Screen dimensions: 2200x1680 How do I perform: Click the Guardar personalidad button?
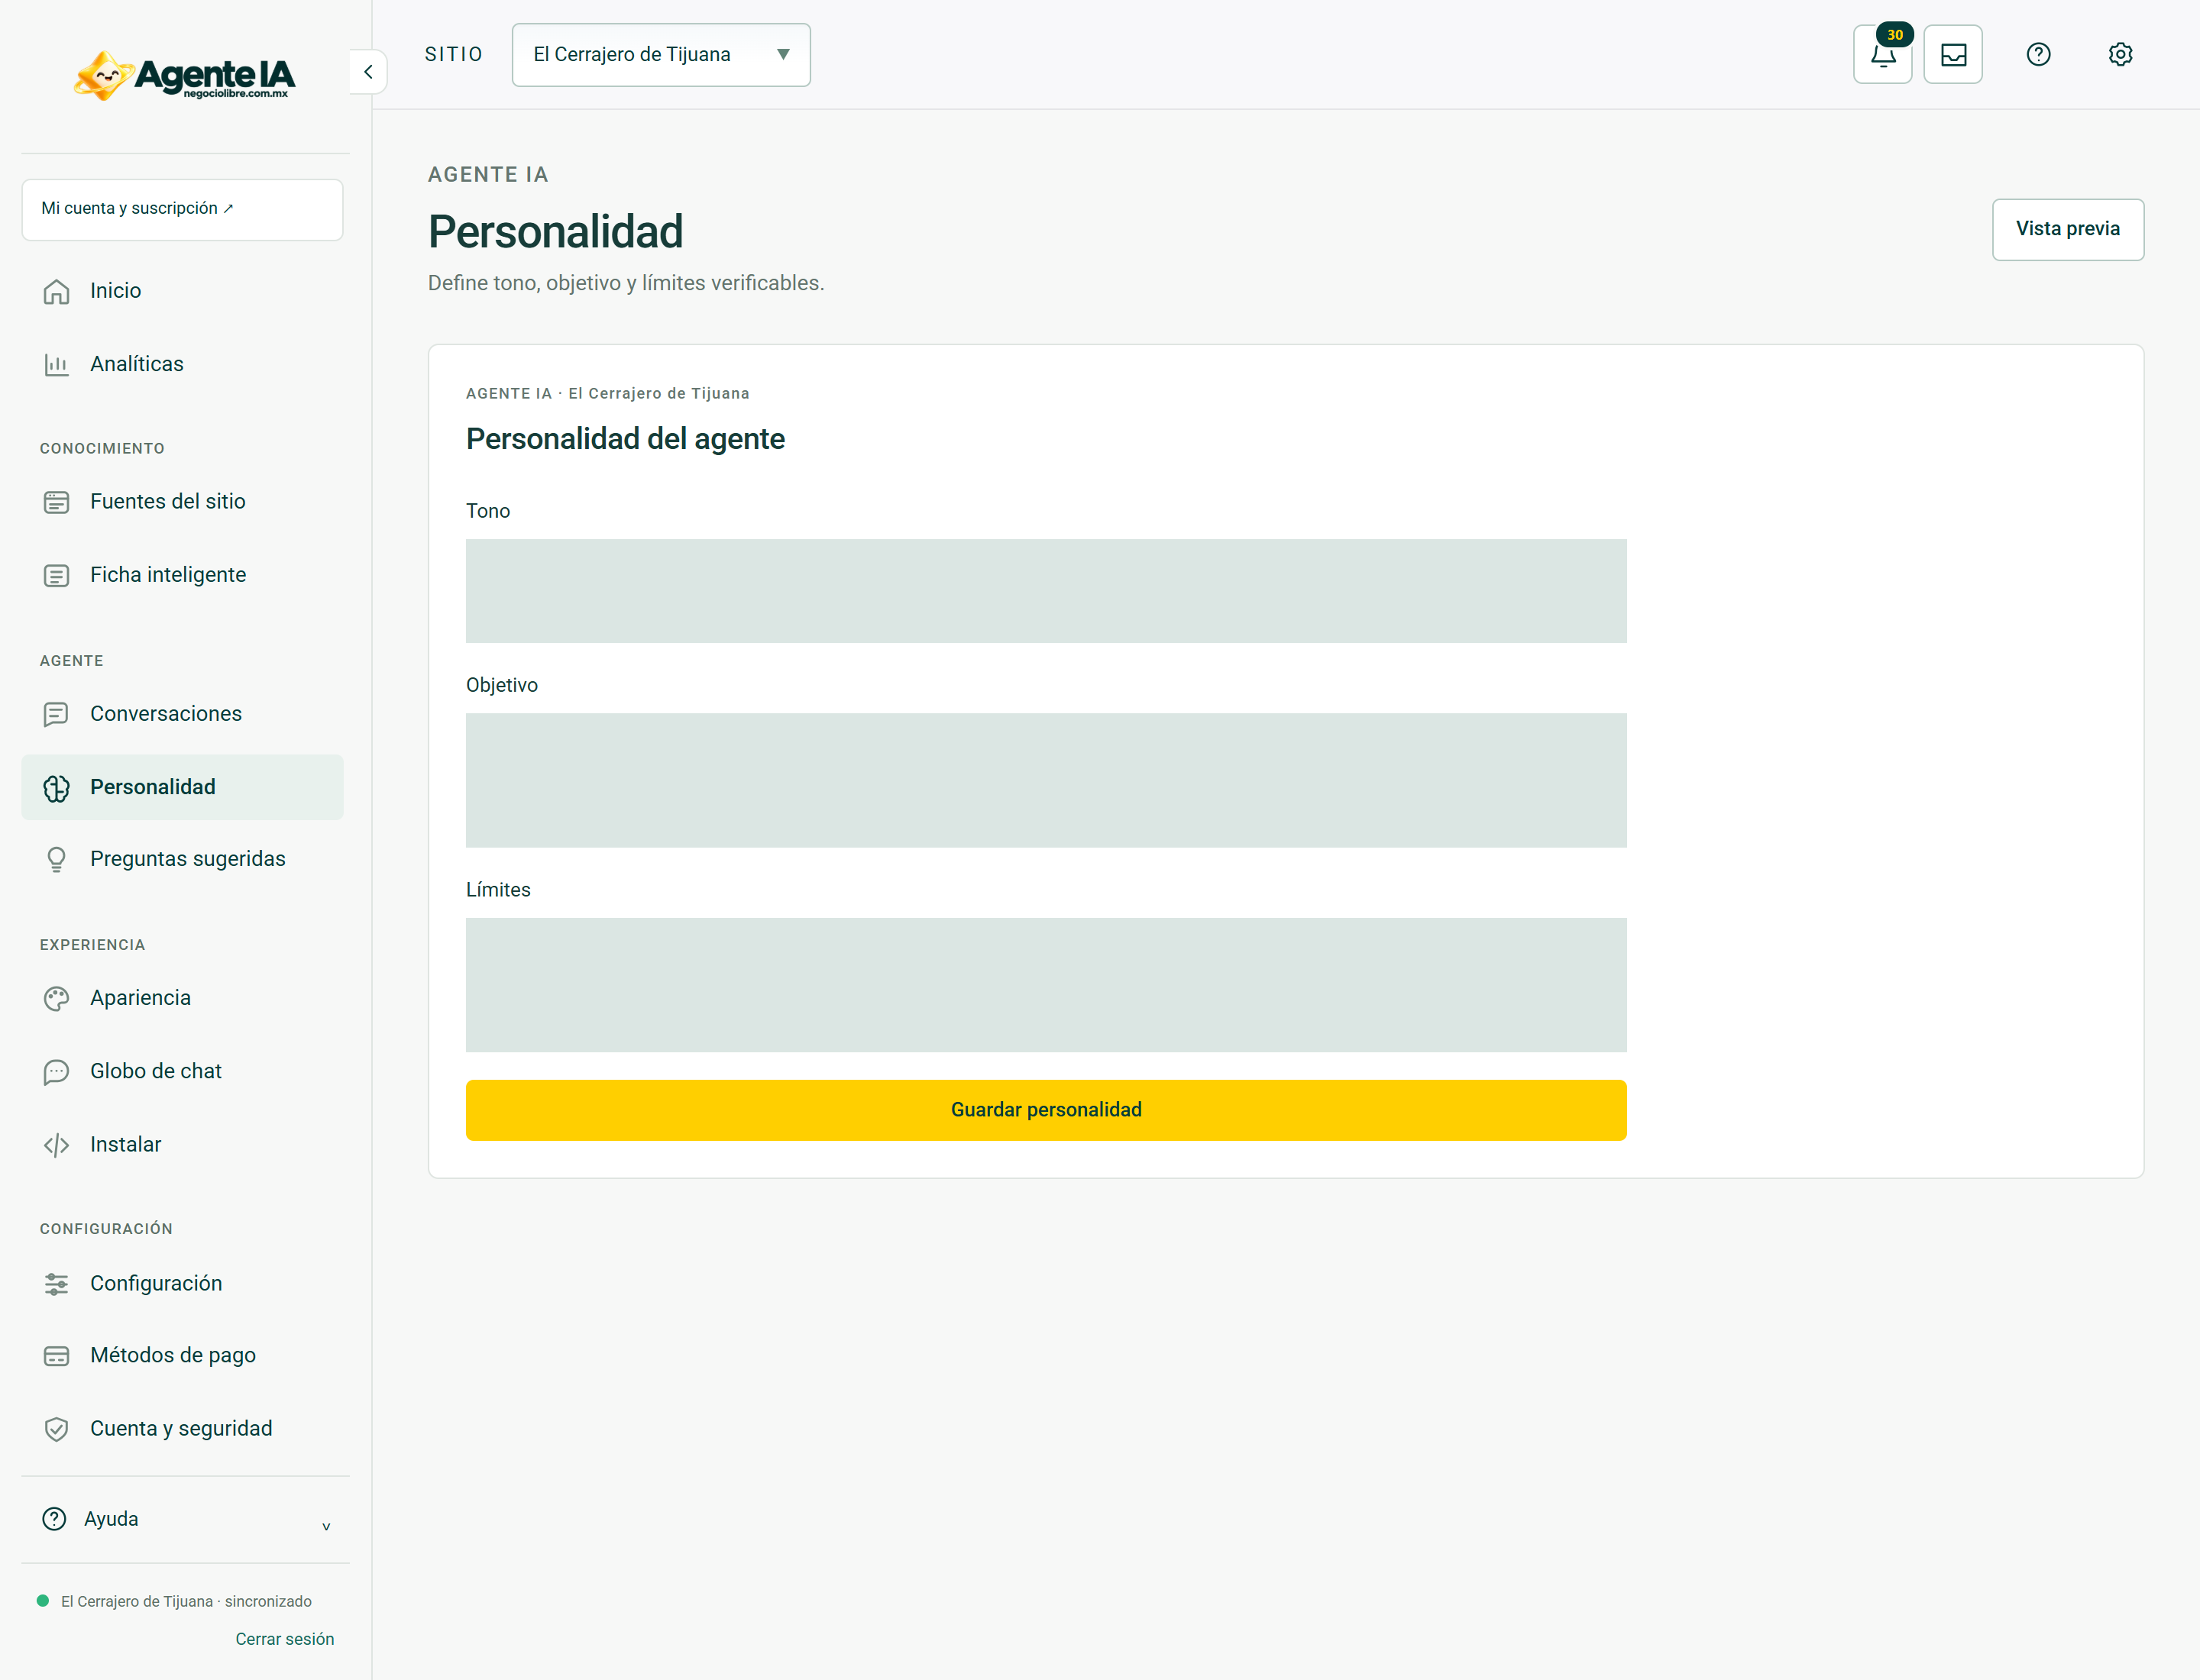[x=1046, y=1110]
